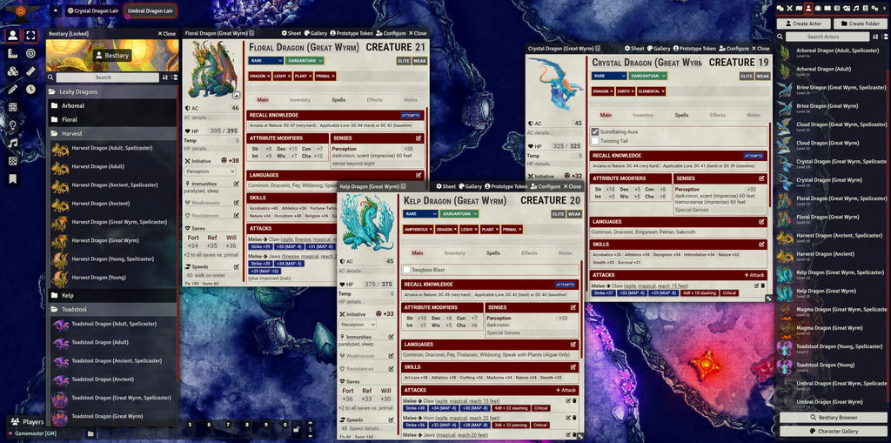This screenshot has width=891, height=443.
Task: Open the Ambient Sound music note tool
Action: click(x=13, y=143)
